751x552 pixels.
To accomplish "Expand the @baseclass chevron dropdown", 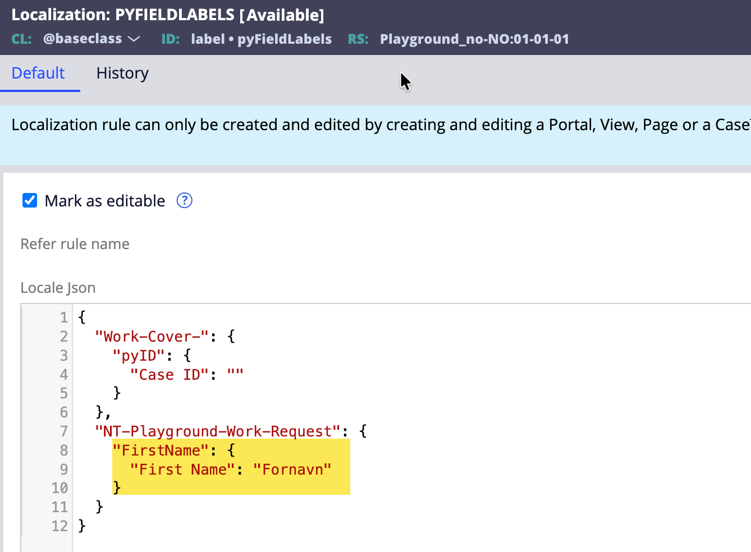I will click(x=134, y=39).
